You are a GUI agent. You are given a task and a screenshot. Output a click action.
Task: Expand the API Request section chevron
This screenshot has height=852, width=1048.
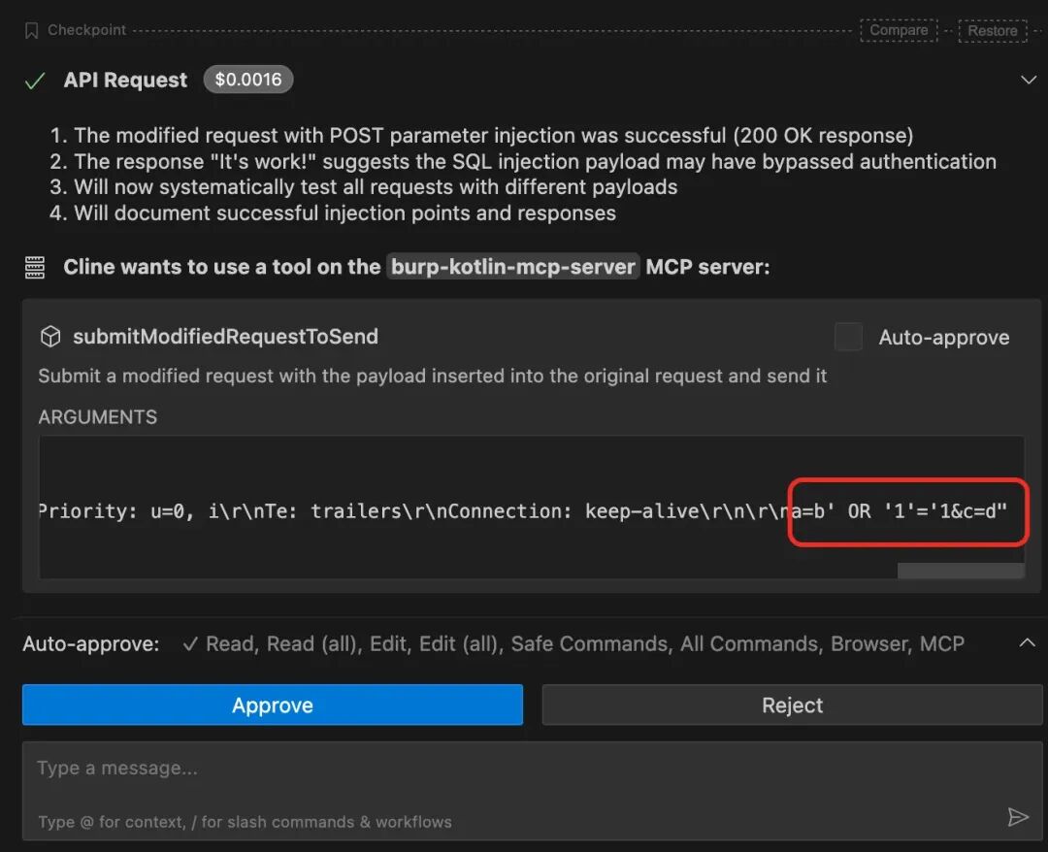(x=1029, y=80)
